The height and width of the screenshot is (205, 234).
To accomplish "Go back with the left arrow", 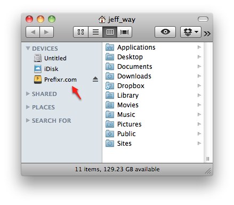I will pyautogui.click(x=33, y=32).
